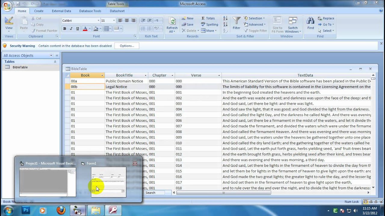
Task: Click the Totals sigma button
Action: (x=208, y=18)
